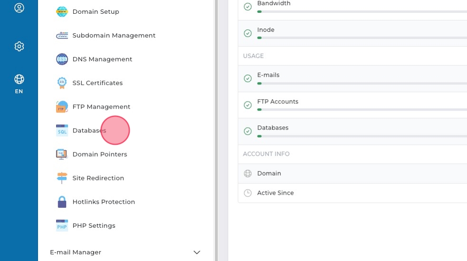Click the Hotlinks Protection padlock icon
Image resolution: width=467 pixels, height=261 pixels.
pos(62,202)
